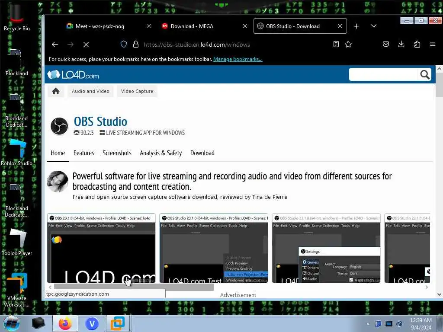
Task: Open the Features tab
Action: [83, 153]
